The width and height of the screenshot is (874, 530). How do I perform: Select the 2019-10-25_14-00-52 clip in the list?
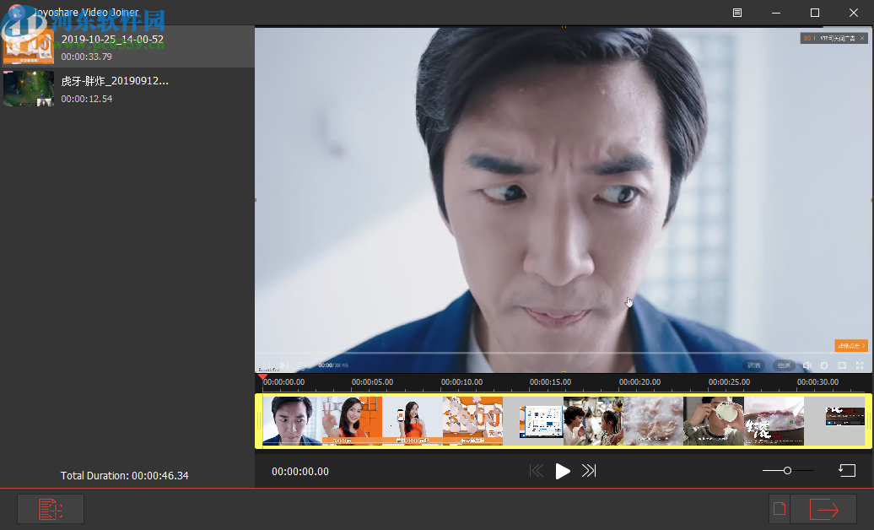(127, 46)
